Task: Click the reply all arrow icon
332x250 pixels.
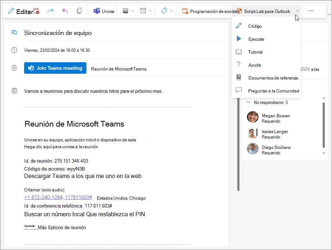Action: pos(65,11)
